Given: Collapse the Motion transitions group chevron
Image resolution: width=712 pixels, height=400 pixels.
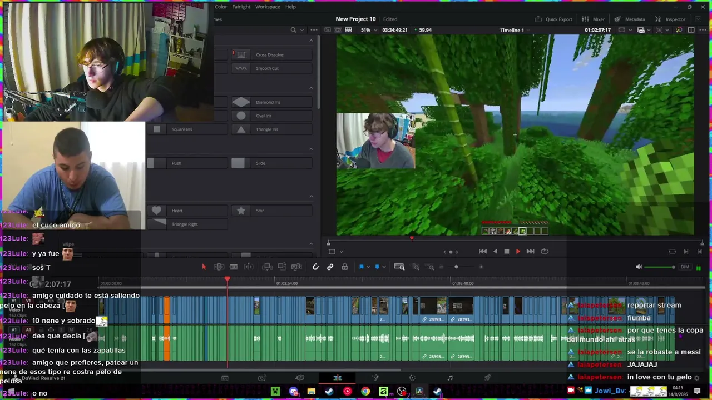Looking at the screenshot, I should tap(311, 149).
